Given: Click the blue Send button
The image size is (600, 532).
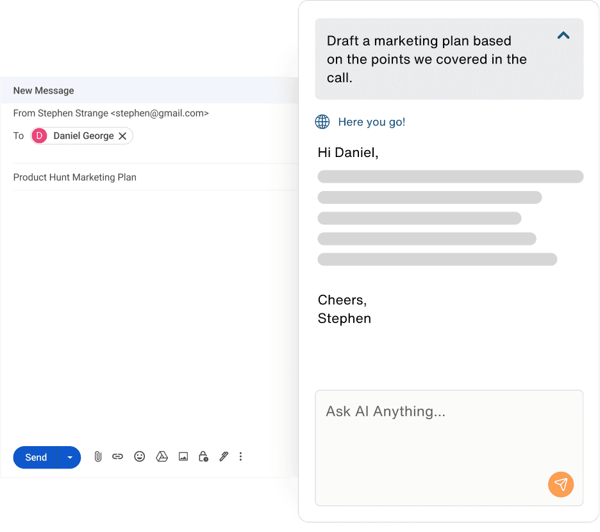Looking at the screenshot, I should (36, 458).
